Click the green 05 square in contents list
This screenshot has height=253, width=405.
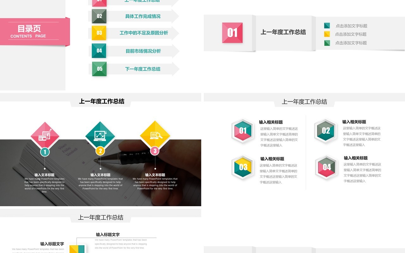(99, 69)
